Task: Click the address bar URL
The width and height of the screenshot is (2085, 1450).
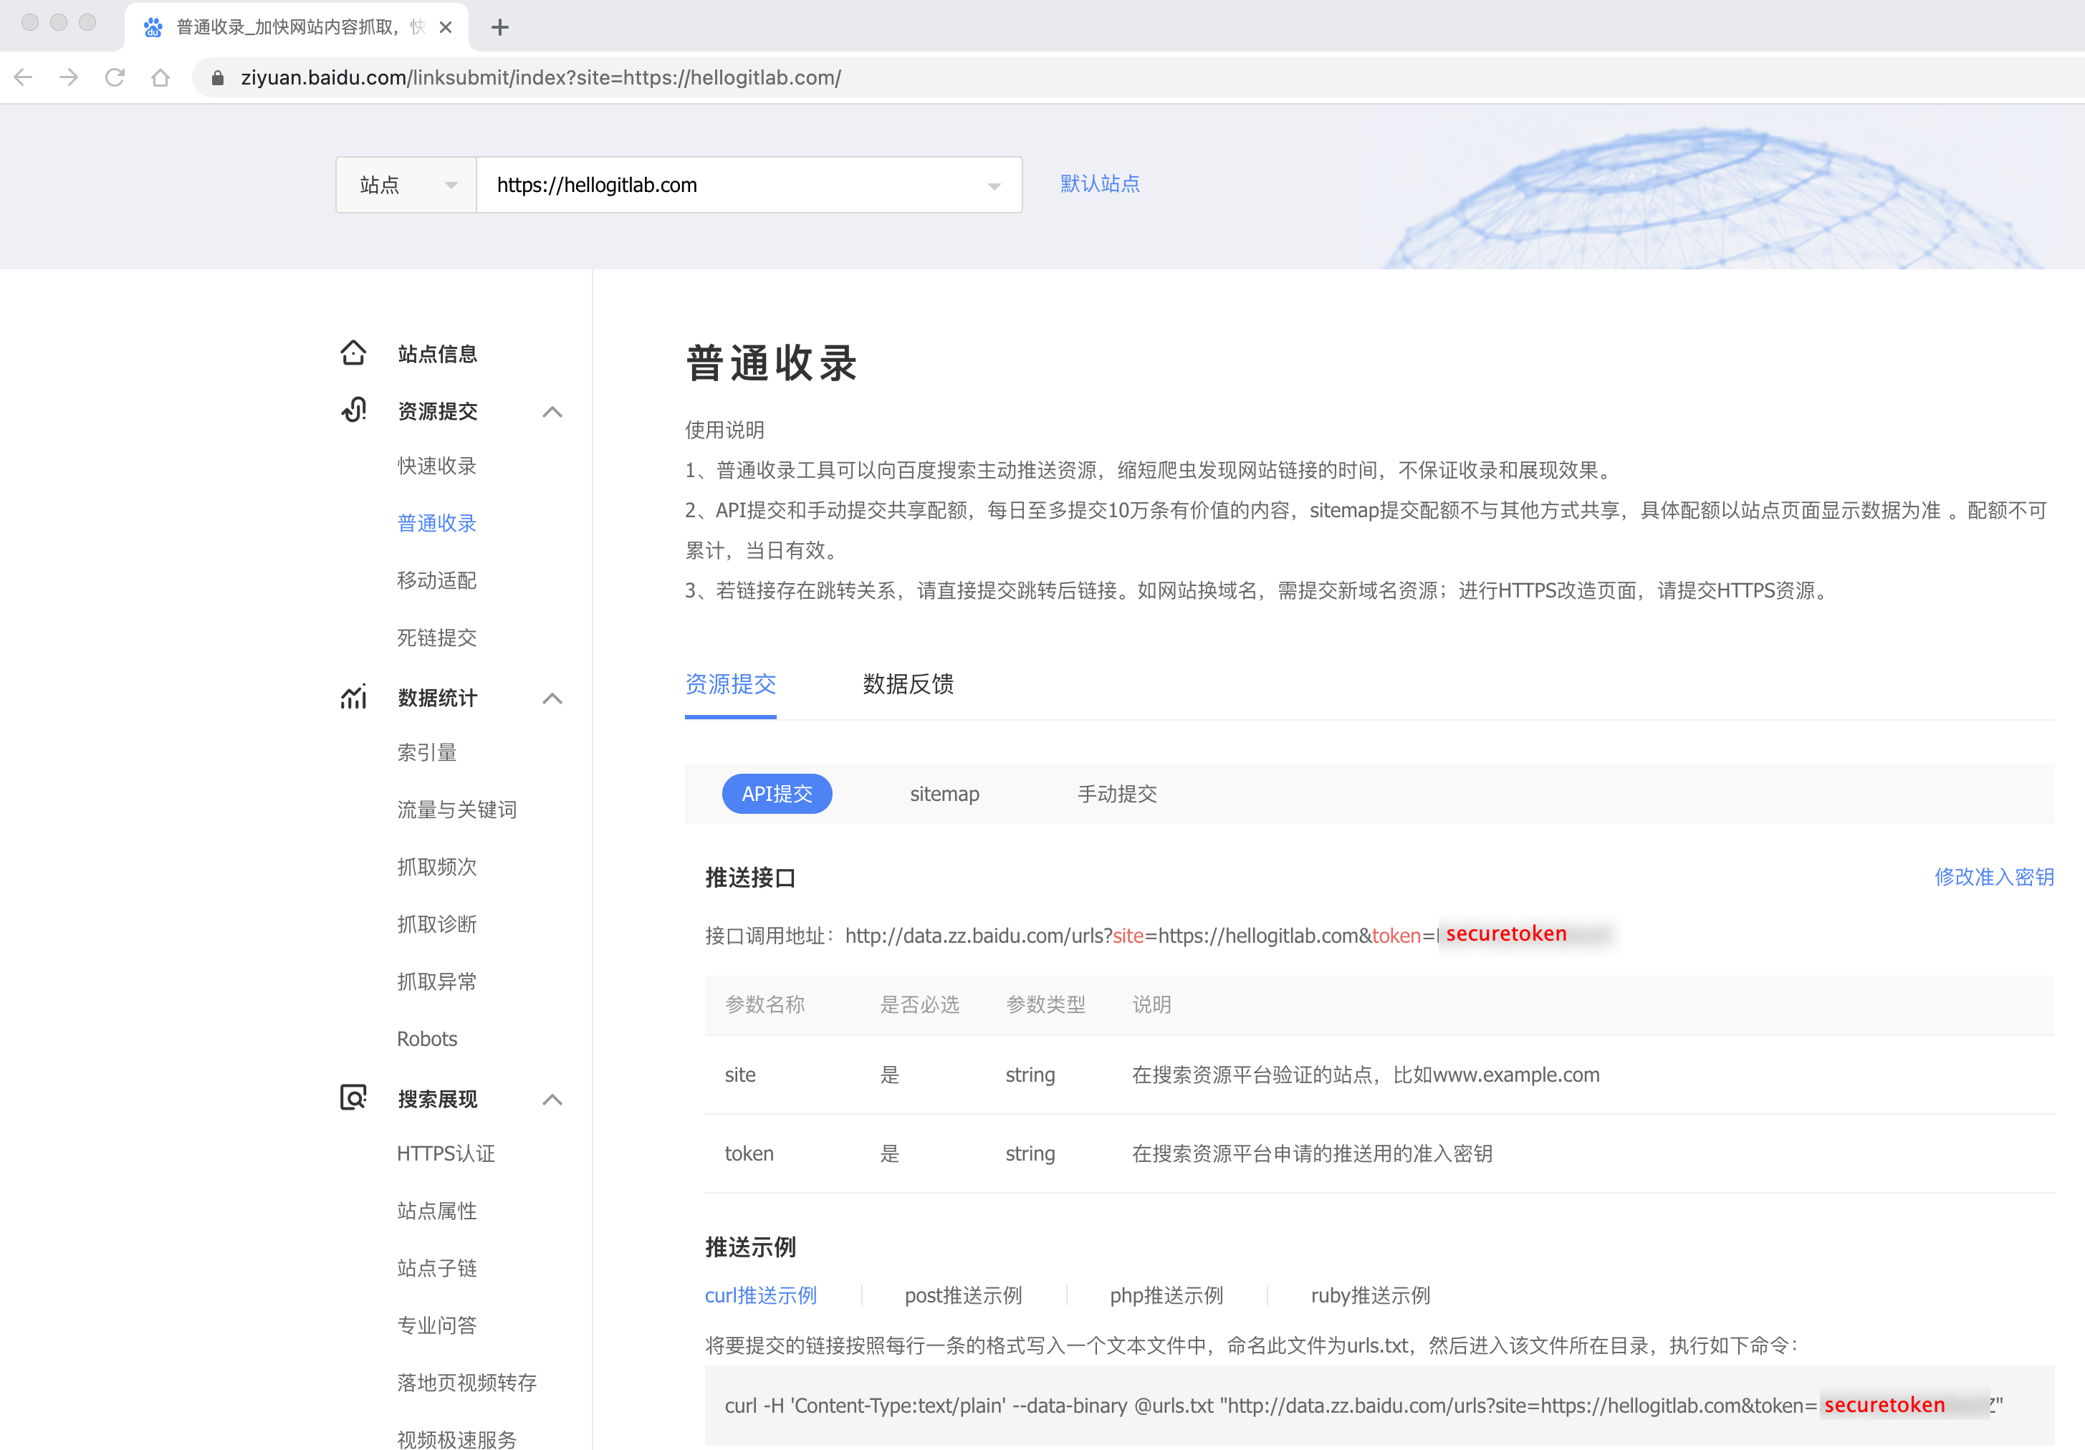Action: 541,78
